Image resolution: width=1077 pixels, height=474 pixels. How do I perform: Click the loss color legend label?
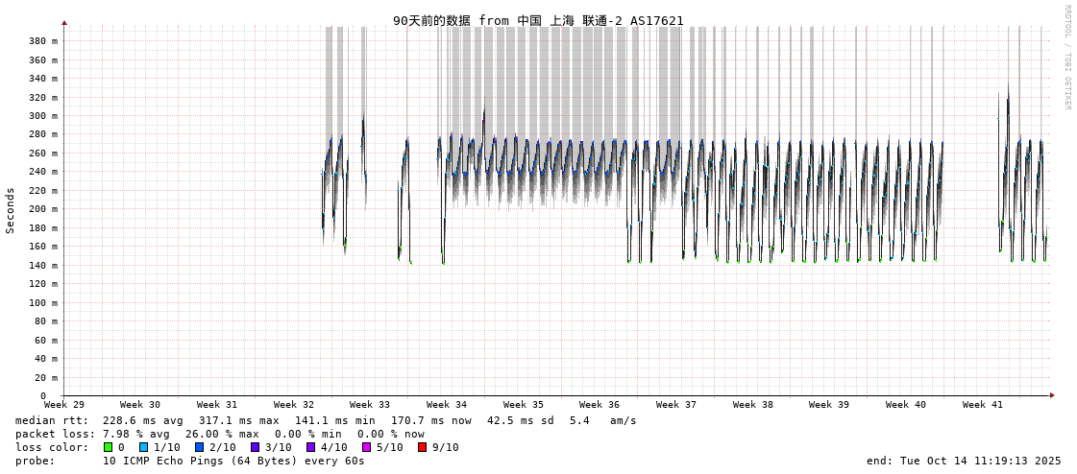[52, 447]
